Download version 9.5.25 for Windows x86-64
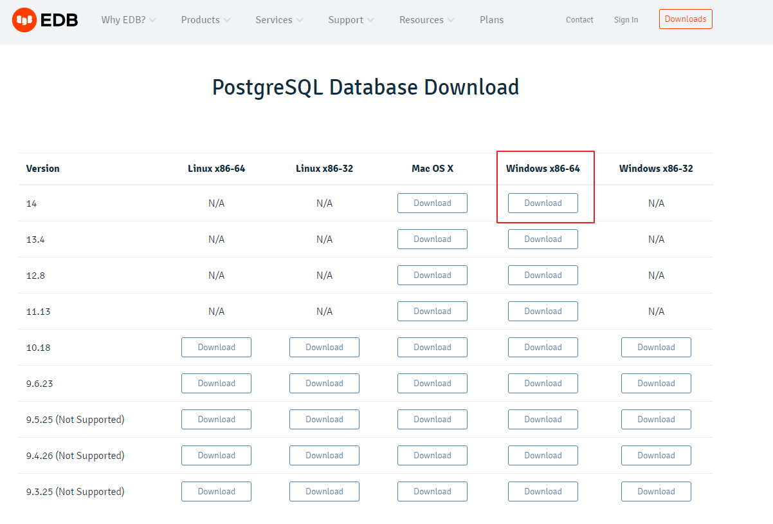Image resolution: width=773 pixels, height=524 pixels. click(543, 419)
